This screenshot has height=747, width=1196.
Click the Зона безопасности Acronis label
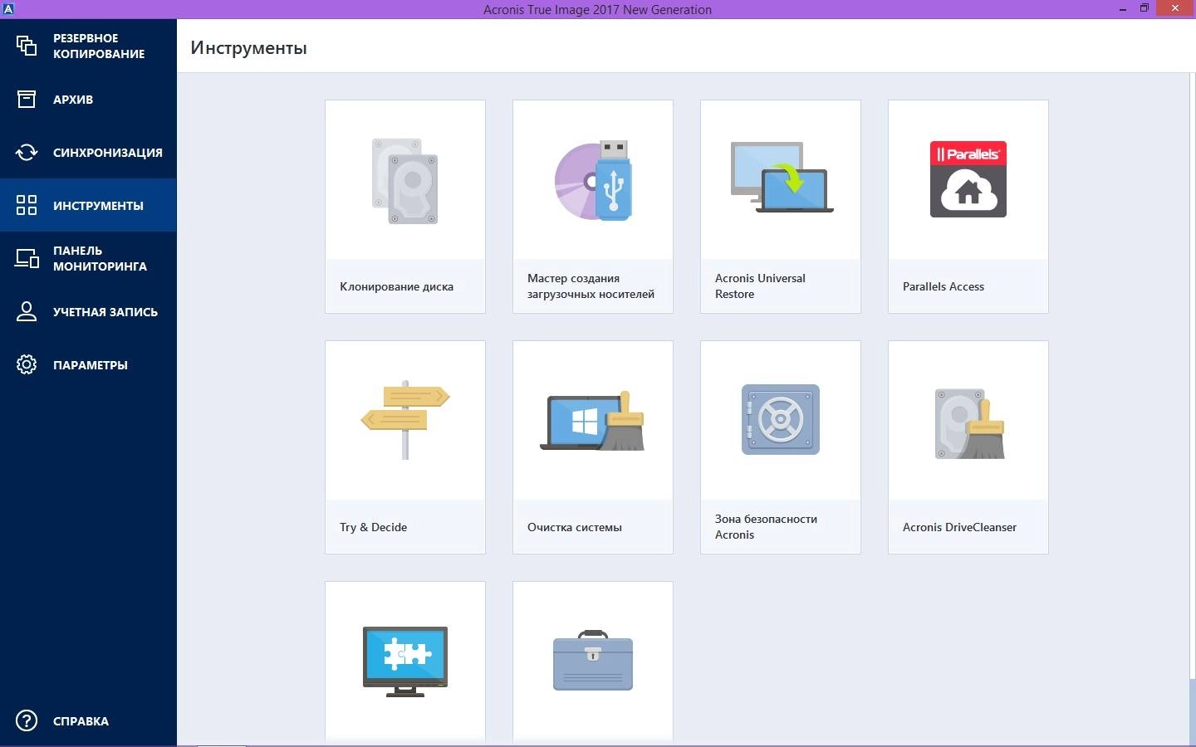coord(766,527)
